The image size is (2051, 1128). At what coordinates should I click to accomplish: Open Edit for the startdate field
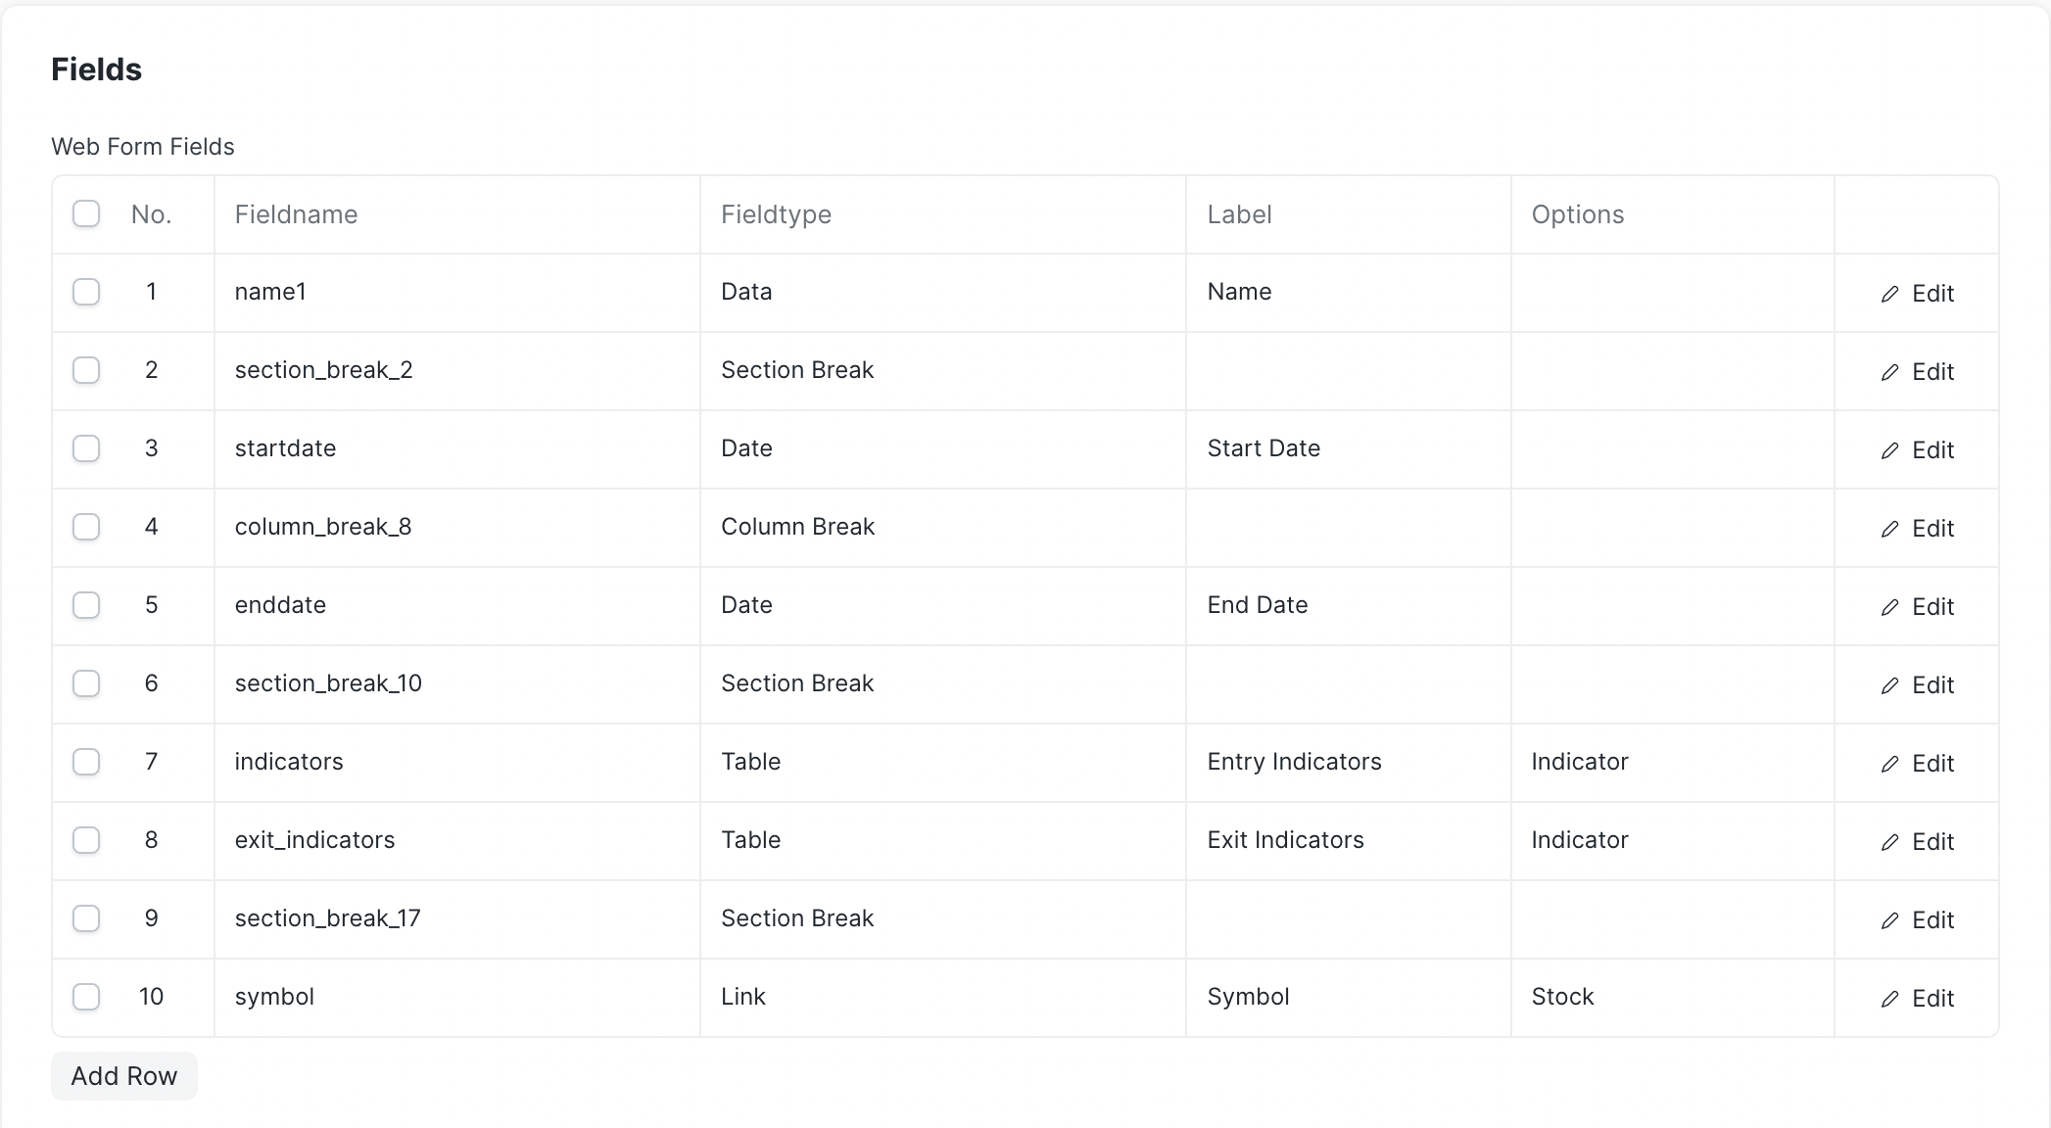(x=1930, y=449)
